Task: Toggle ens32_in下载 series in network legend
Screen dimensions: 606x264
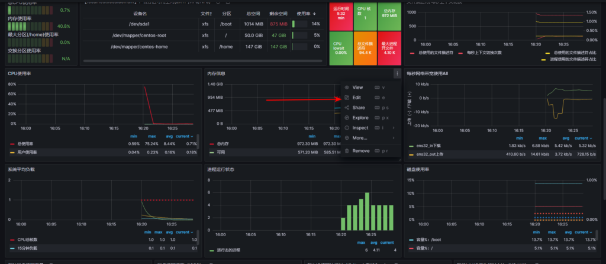Action: click(x=430, y=146)
